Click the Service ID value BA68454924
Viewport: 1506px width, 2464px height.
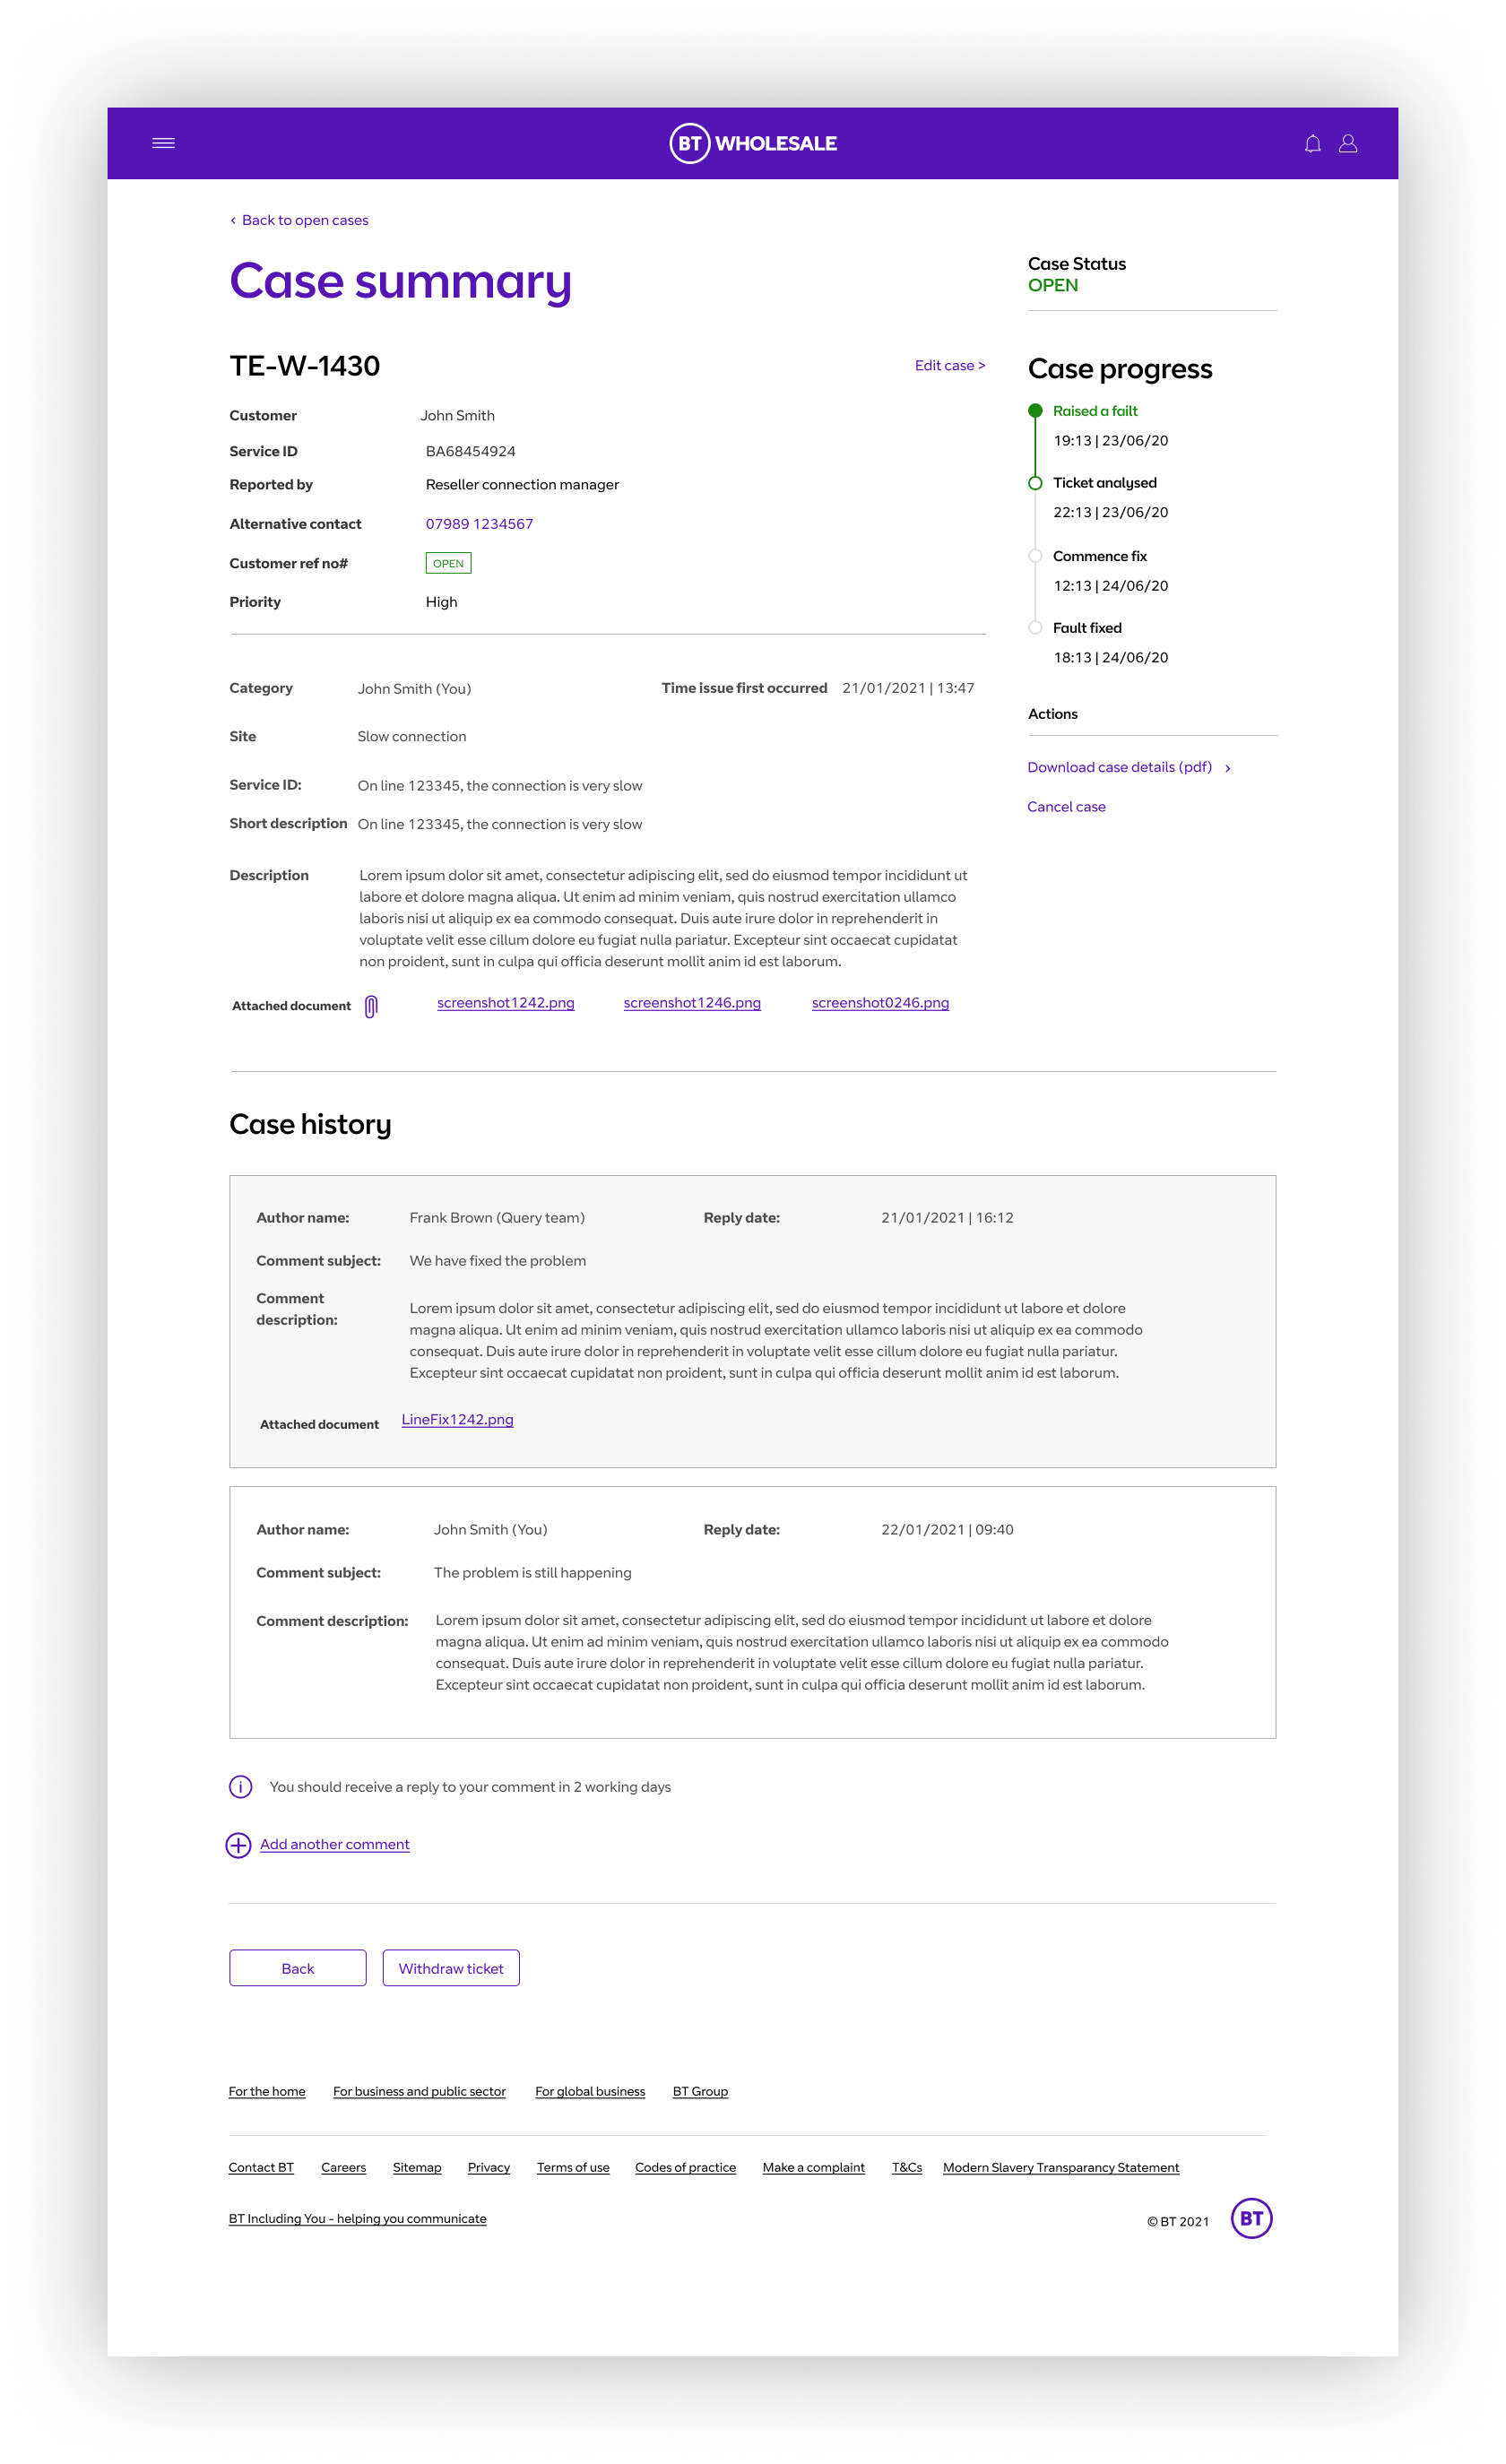click(x=470, y=452)
